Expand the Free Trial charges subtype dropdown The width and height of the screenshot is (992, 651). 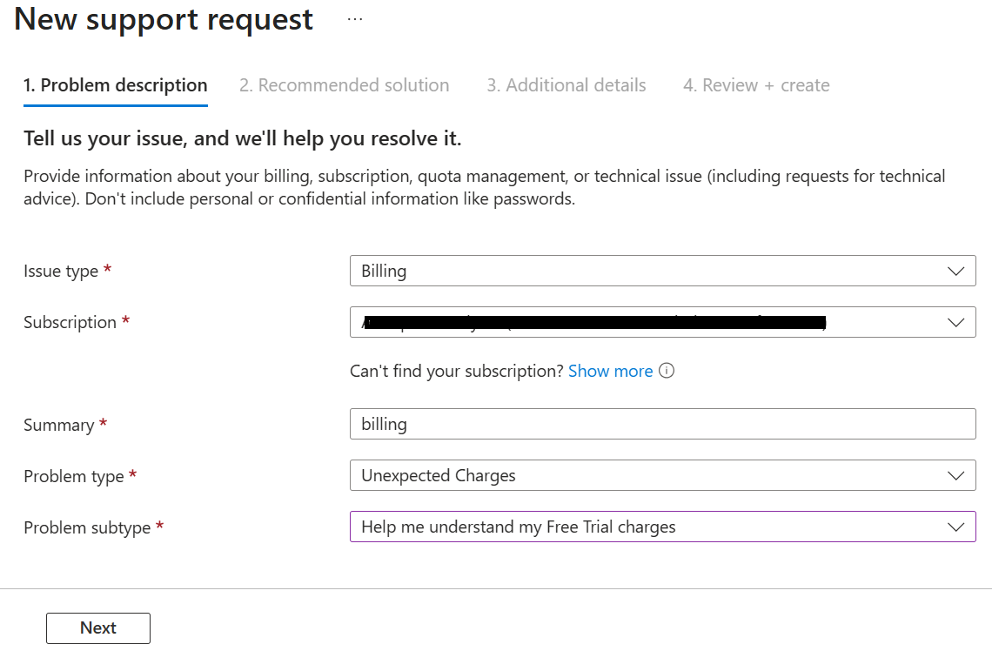click(662, 527)
